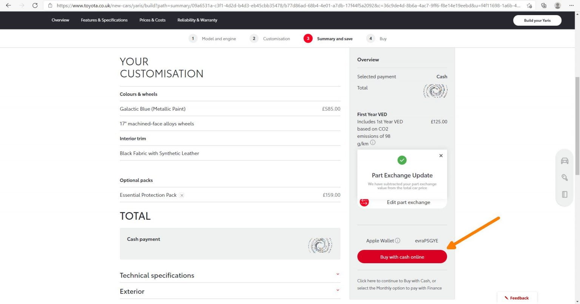Open the brochure icon in the side panel
This screenshot has height=304, width=580.
[564, 194]
